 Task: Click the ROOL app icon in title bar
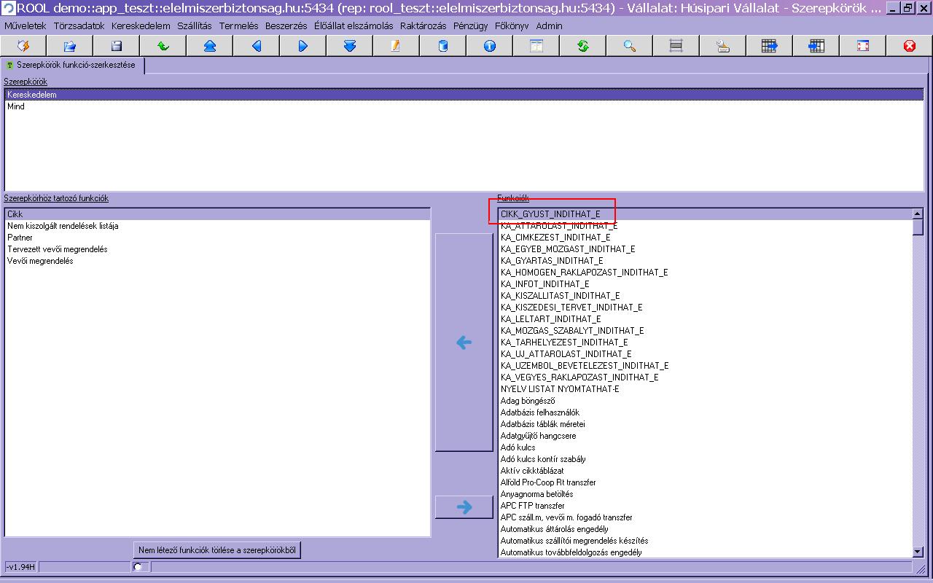coord(8,8)
